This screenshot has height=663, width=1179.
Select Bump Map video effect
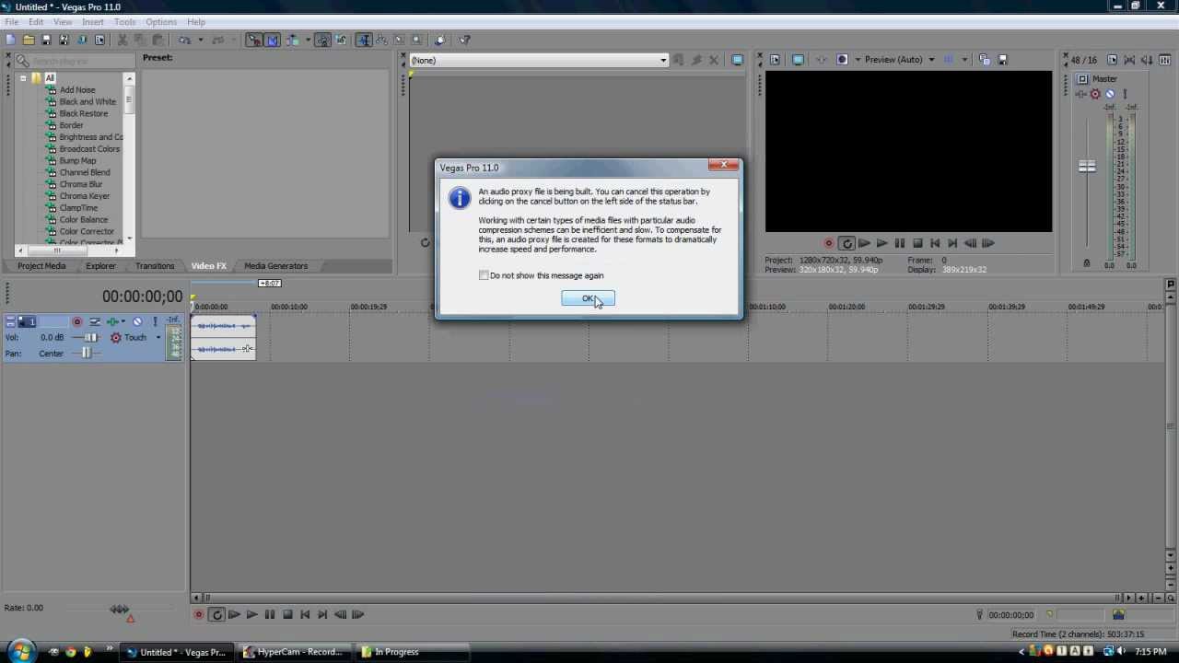click(77, 161)
